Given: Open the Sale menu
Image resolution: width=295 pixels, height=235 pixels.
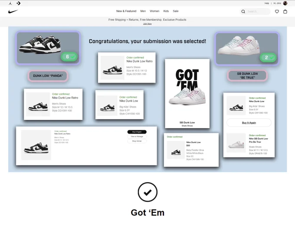Looking at the screenshot, I should click(176, 11).
